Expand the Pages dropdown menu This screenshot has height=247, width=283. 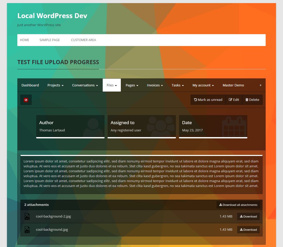[x=132, y=85]
